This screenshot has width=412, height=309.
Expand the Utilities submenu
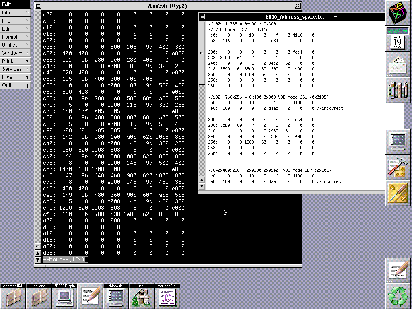[15, 45]
